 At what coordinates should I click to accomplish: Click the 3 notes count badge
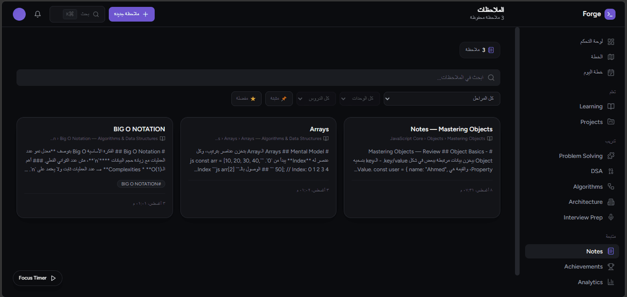480,50
